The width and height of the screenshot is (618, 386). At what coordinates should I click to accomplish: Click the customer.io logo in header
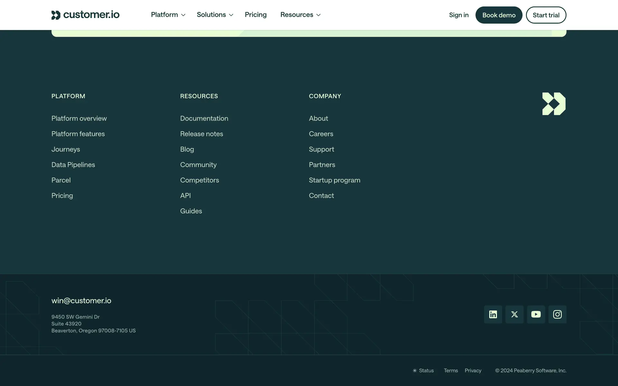pos(85,15)
